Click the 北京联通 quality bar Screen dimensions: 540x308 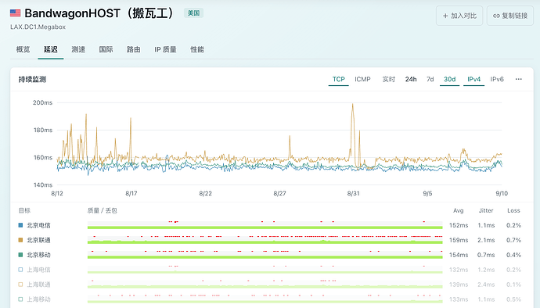[x=265, y=240]
